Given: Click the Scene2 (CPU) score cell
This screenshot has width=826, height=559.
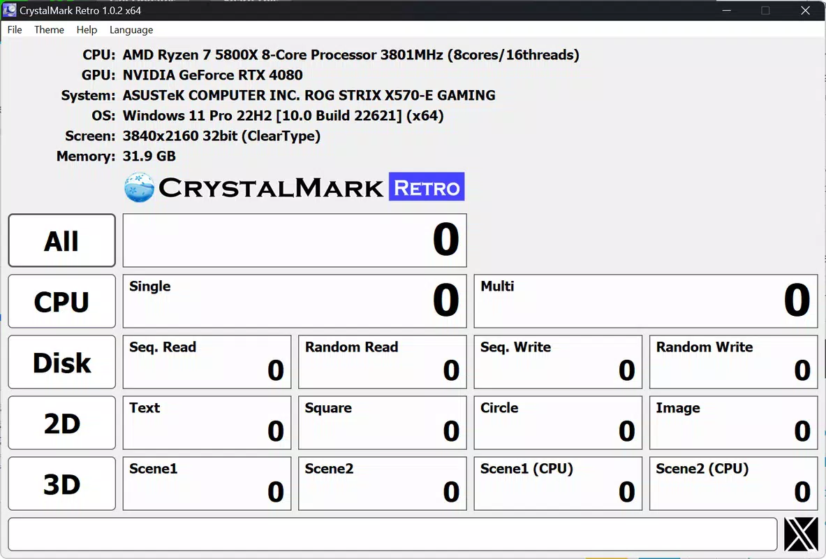Looking at the screenshot, I should 734,484.
